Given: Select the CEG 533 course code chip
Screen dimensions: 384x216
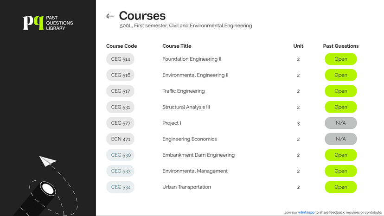Looking at the screenshot, I should (120, 171).
